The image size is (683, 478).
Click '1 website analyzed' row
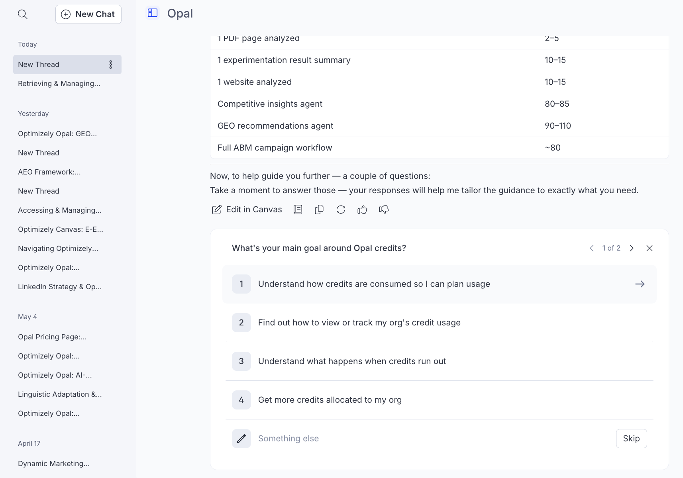point(440,82)
